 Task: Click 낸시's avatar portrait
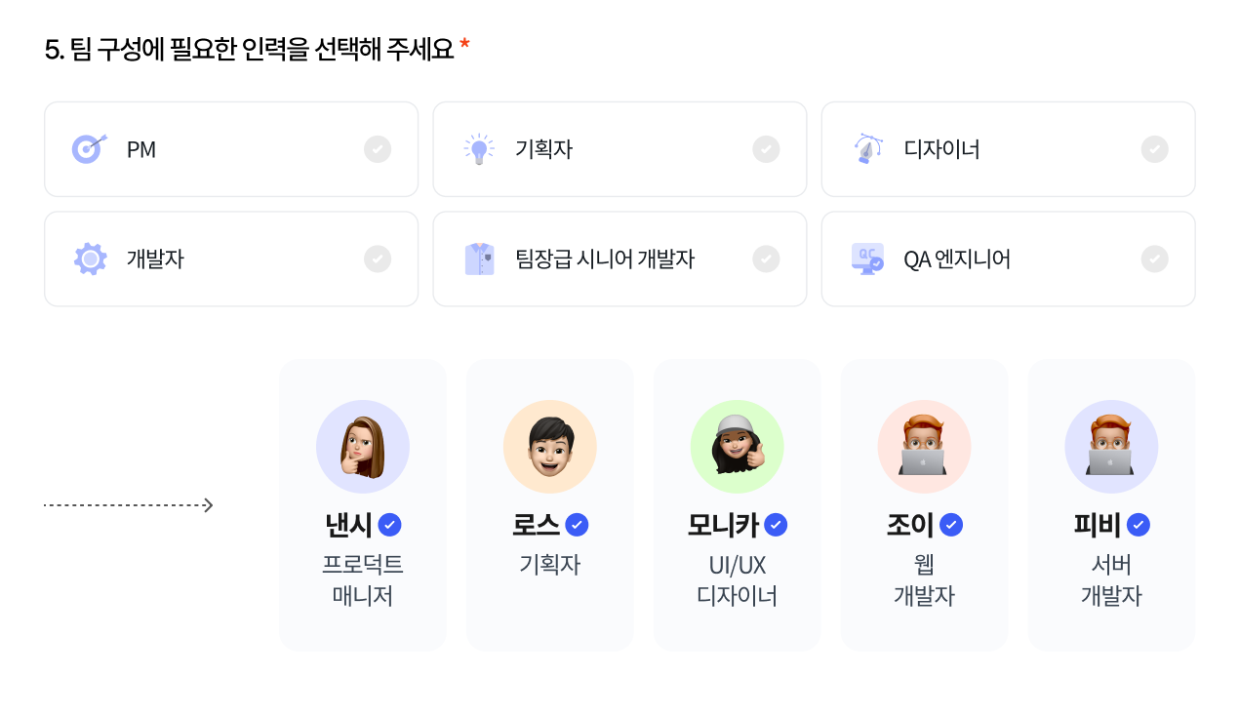[363, 446]
